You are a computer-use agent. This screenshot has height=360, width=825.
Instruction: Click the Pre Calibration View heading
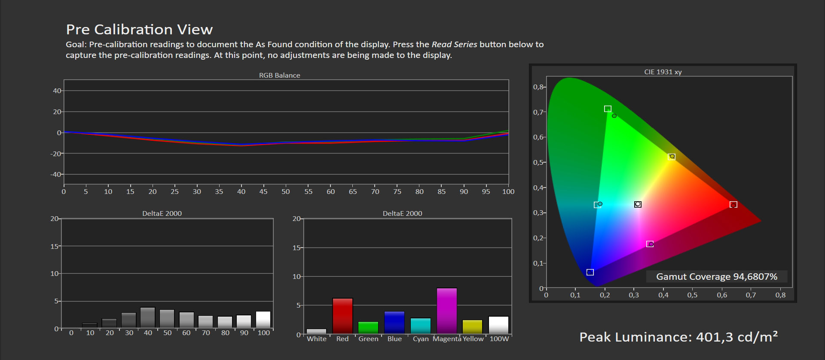coord(139,29)
